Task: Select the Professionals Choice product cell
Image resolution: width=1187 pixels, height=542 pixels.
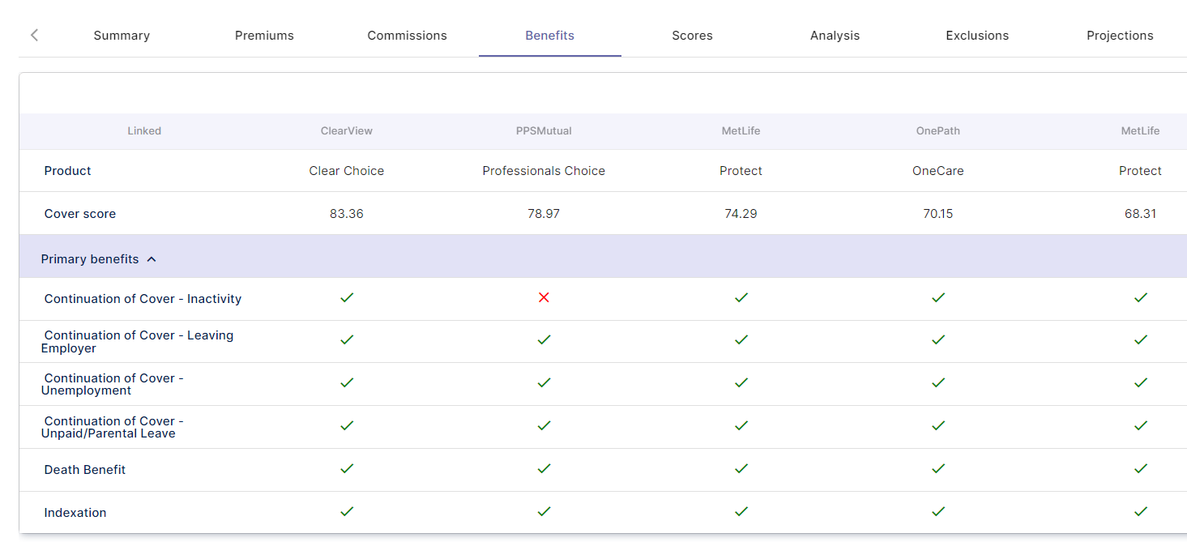Action: point(544,171)
